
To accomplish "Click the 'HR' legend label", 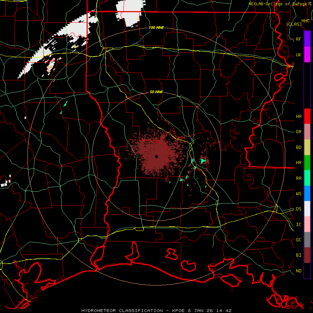I will (298, 163).
